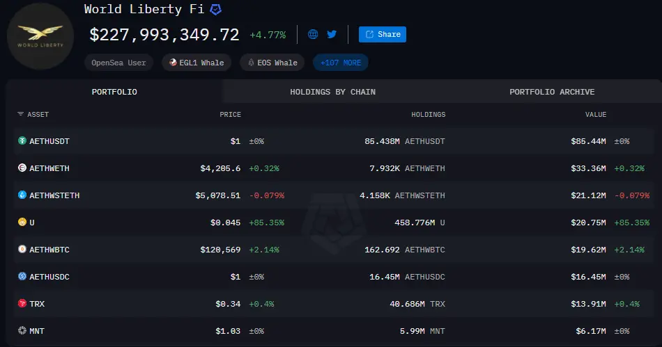Click the AETHWETH token icon
662x347 pixels.
coord(22,168)
